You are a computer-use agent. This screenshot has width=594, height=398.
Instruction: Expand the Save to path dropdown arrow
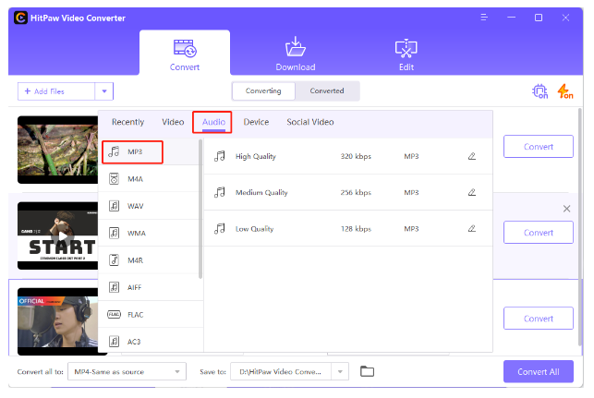[340, 371]
